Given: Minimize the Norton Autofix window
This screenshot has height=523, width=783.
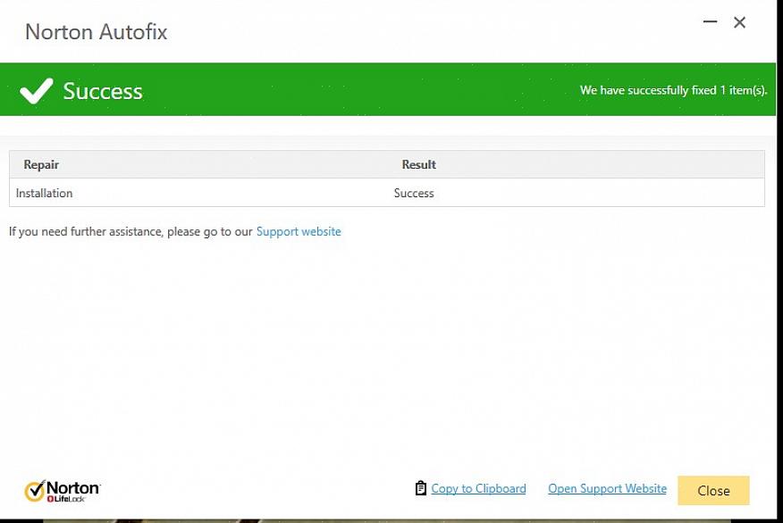Looking at the screenshot, I should pos(711,22).
